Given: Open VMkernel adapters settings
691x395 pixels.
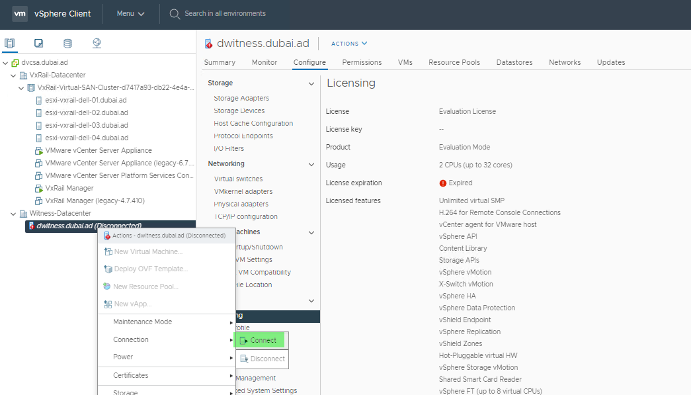Looking at the screenshot, I should tap(243, 191).
